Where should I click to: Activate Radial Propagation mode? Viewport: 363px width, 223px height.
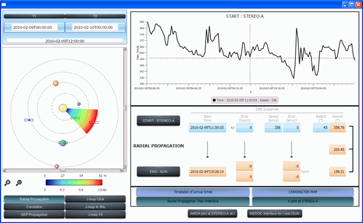(x=34, y=199)
